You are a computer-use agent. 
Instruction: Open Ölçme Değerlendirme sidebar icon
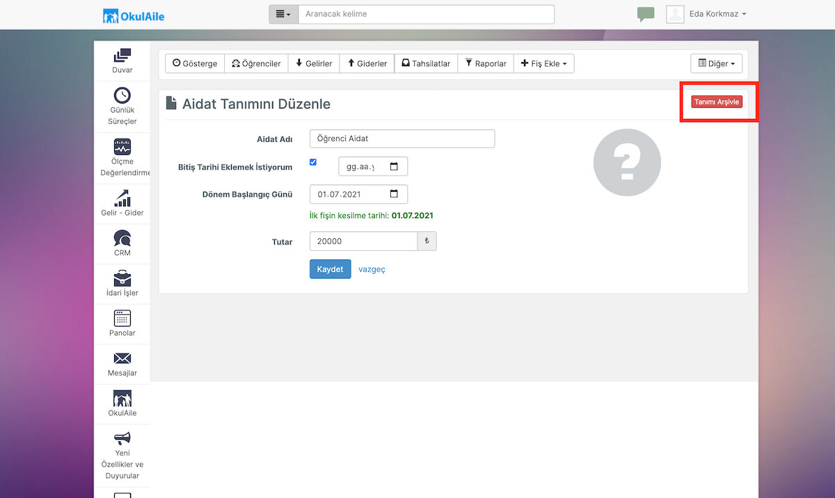122,147
